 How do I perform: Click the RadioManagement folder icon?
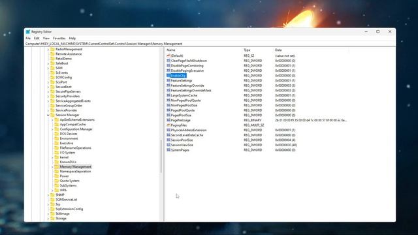(x=52, y=50)
